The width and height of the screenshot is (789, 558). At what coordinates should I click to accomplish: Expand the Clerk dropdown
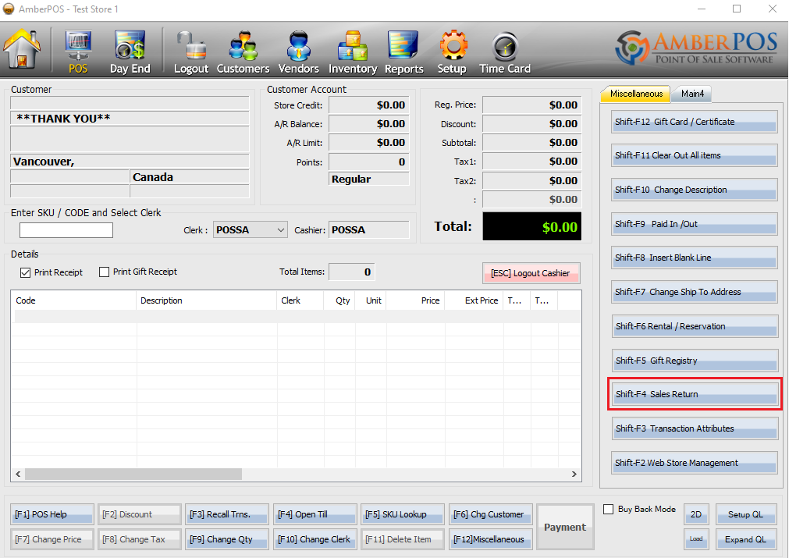tap(281, 230)
